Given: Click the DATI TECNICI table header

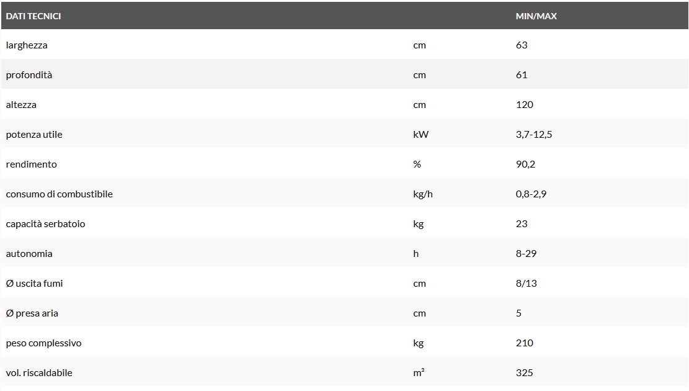Looking at the screenshot, I should [33, 16].
